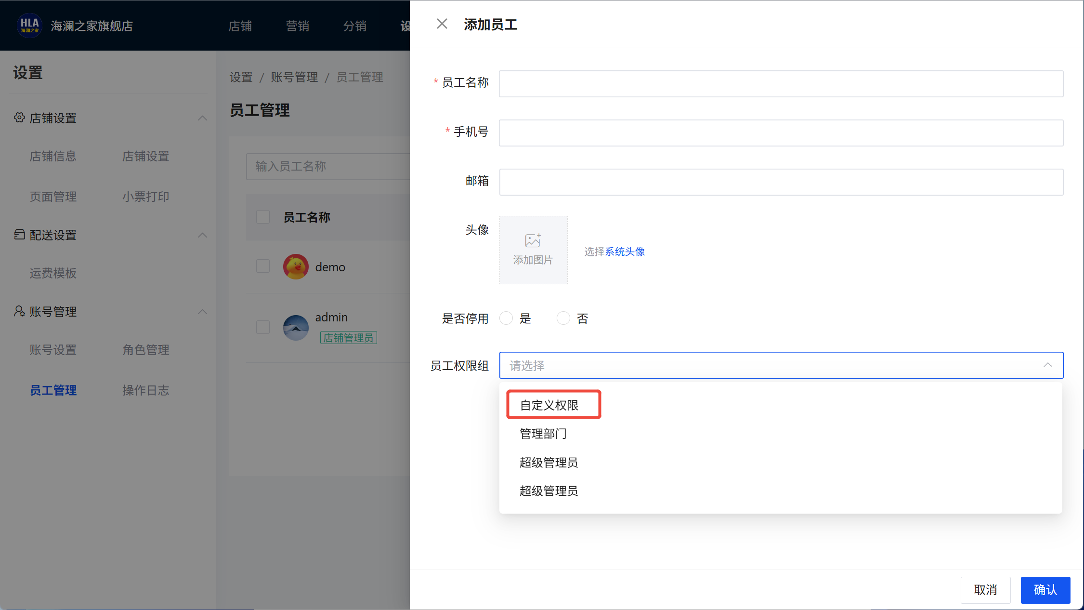The width and height of the screenshot is (1084, 610).
Task: Click the 系统头像 link
Action: [x=625, y=252]
